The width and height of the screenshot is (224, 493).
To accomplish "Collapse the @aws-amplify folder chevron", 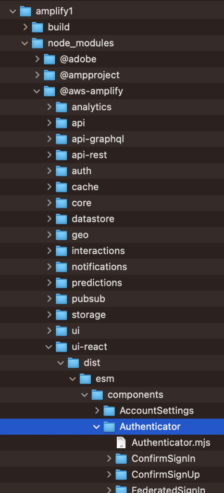I will click(37, 91).
